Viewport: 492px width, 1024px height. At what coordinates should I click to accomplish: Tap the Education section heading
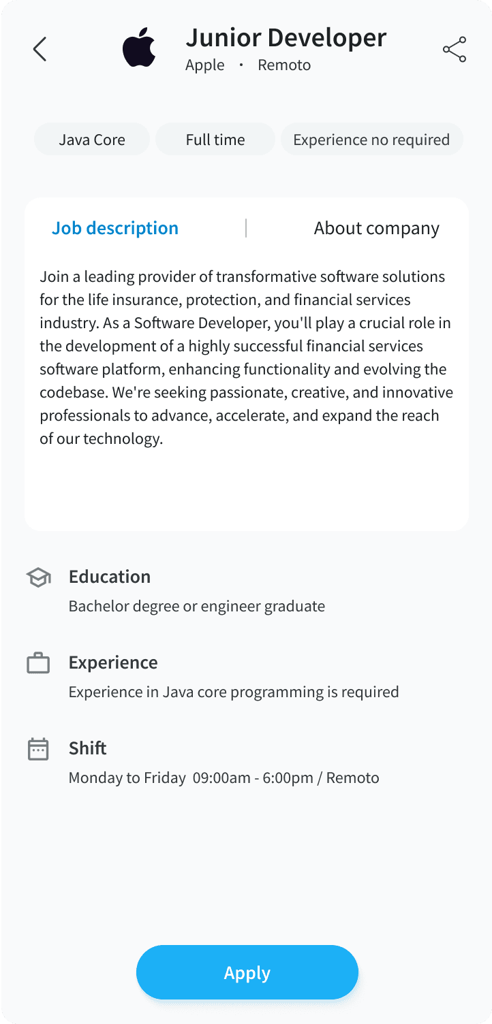pyautogui.click(x=110, y=576)
